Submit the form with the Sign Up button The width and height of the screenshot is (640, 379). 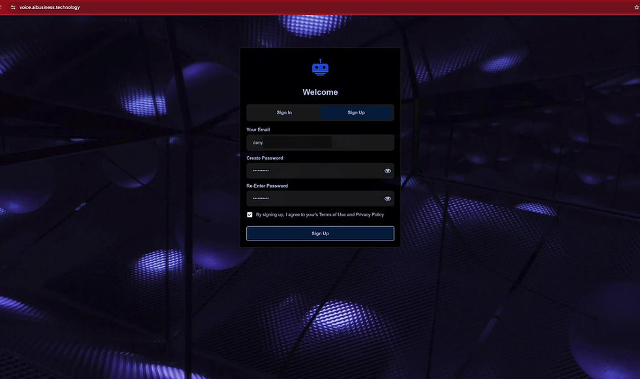point(320,233)
